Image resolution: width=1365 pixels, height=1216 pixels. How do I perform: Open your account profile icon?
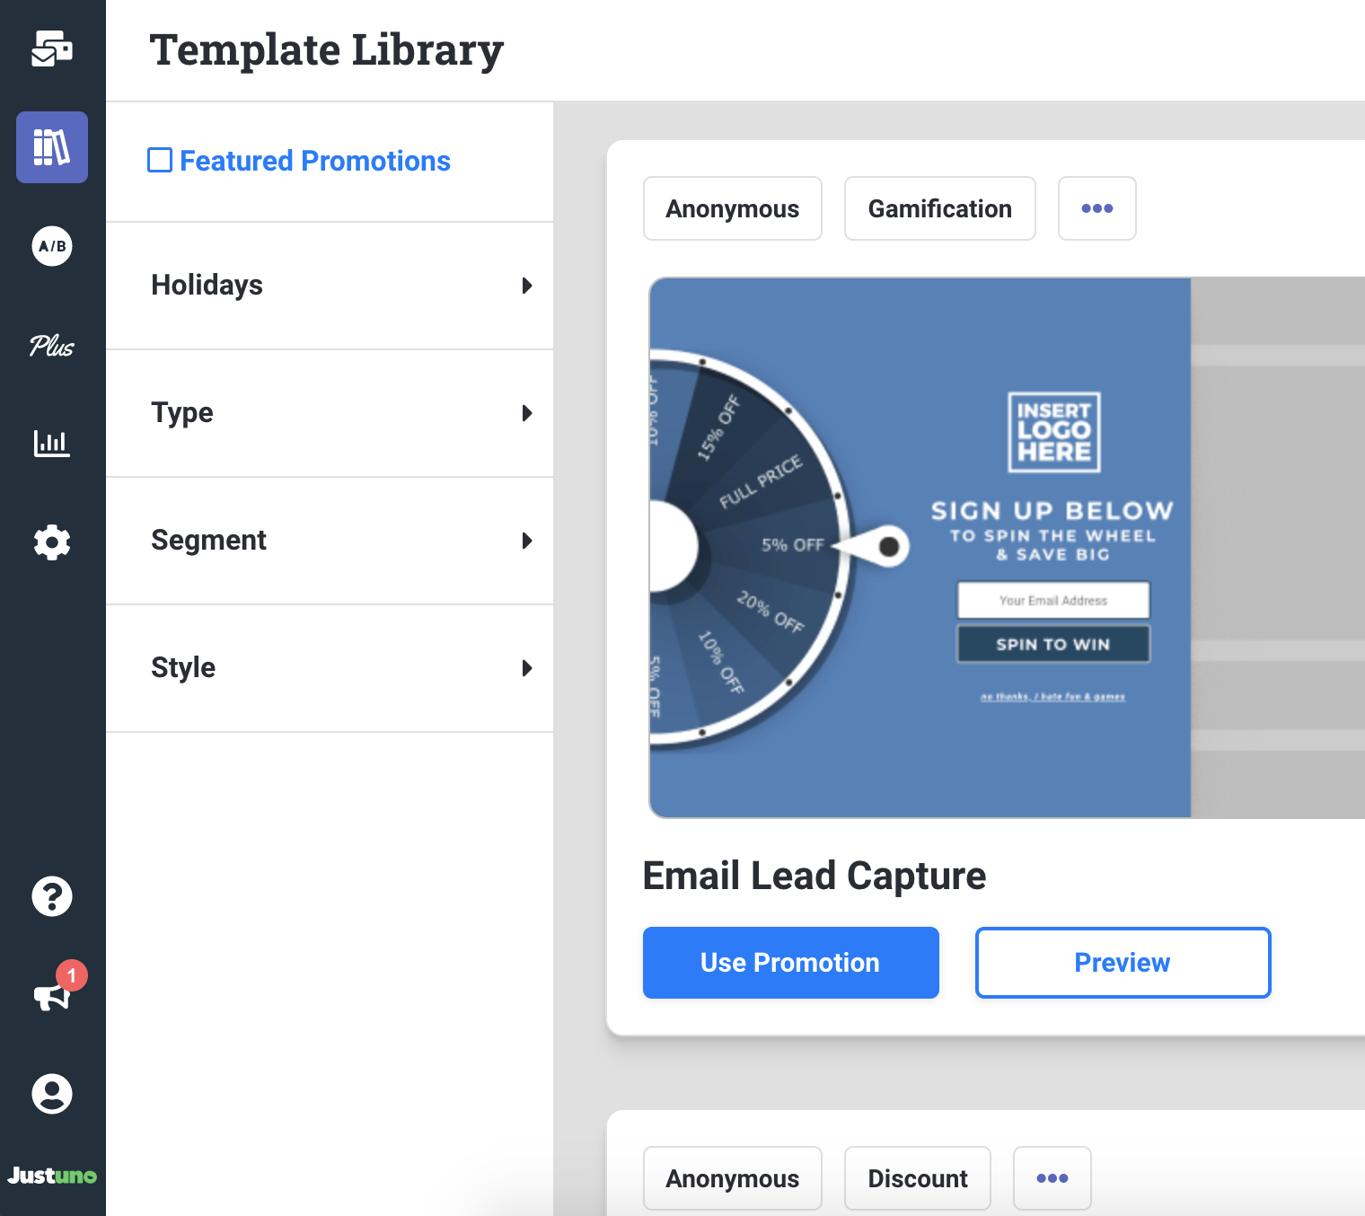51,1094
